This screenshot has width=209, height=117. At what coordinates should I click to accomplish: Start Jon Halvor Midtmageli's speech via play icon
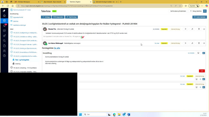(185, 43)
